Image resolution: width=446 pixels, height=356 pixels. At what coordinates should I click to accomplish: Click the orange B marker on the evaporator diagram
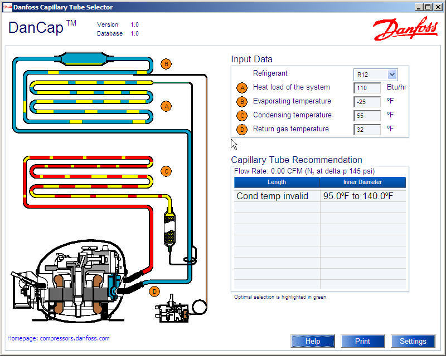coord(165,64)
